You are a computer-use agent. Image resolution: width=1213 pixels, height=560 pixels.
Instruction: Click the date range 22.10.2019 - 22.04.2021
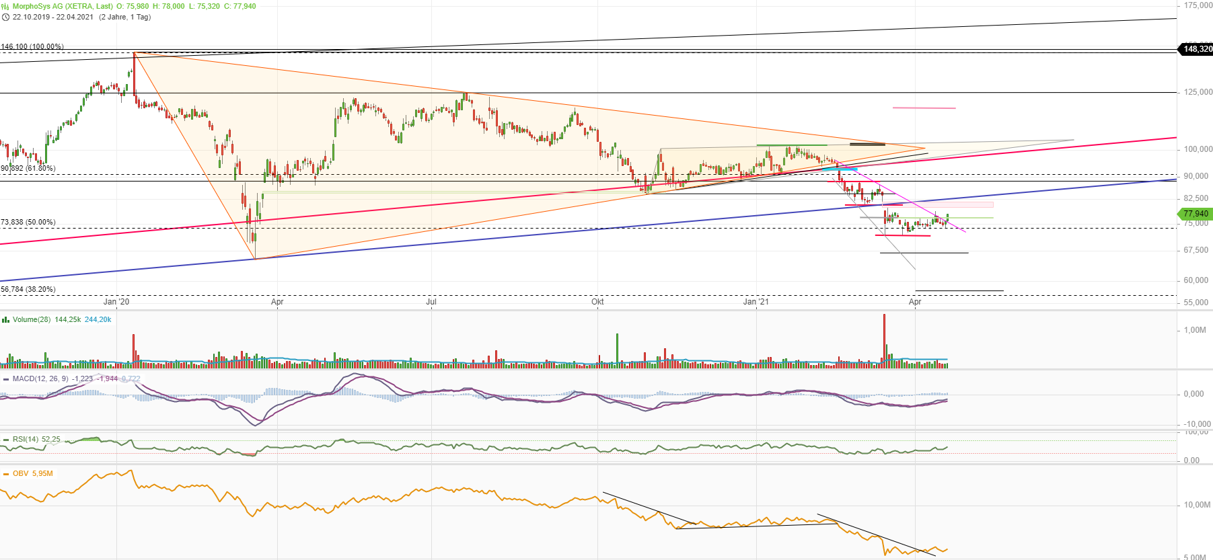53,17
